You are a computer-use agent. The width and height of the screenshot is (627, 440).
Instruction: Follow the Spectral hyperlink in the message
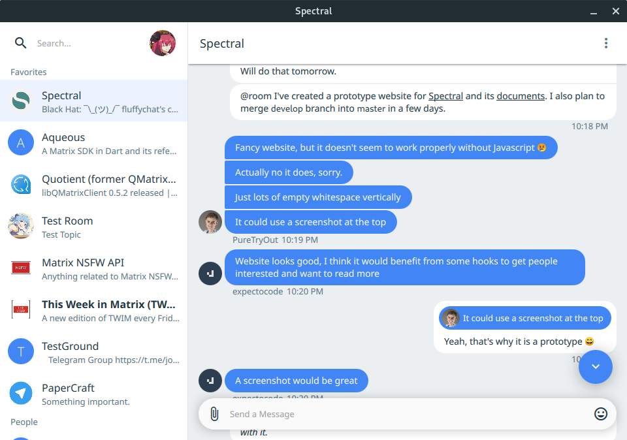pos(445,96)
